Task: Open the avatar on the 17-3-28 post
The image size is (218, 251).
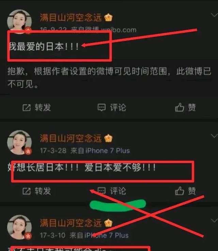Action: click(19, 143)
